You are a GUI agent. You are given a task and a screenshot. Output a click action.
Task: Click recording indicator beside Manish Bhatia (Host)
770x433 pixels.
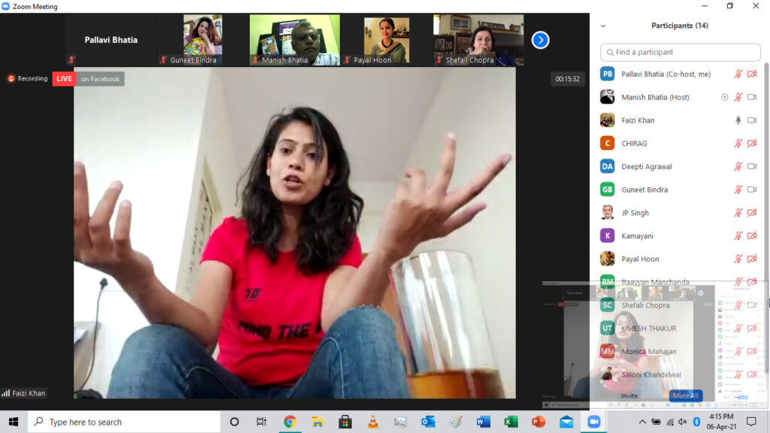(724, 97)
